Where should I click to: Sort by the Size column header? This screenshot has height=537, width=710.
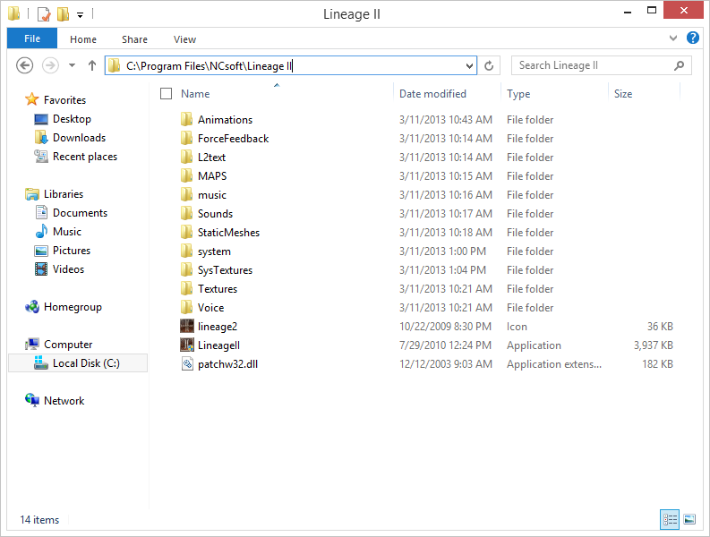point(623,94)
